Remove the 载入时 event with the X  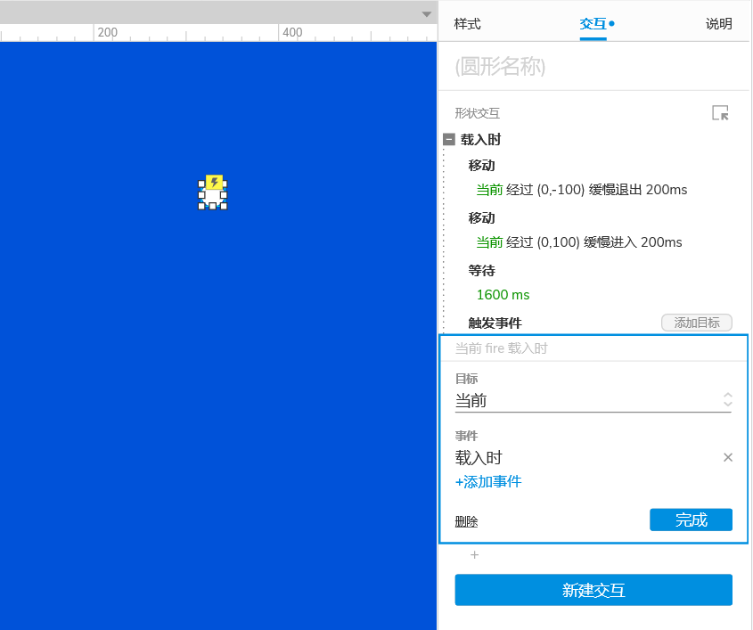click(x=728, y=458)
